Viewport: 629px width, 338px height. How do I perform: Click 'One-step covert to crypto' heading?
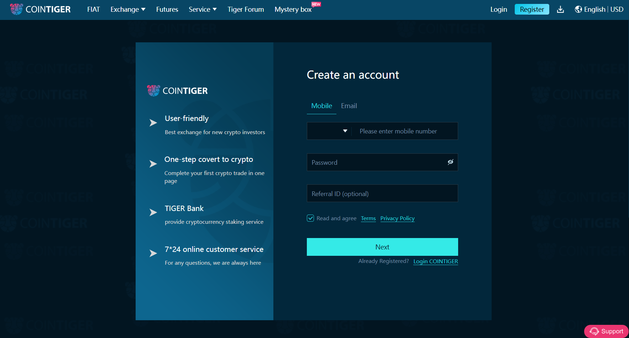(209, 159)
